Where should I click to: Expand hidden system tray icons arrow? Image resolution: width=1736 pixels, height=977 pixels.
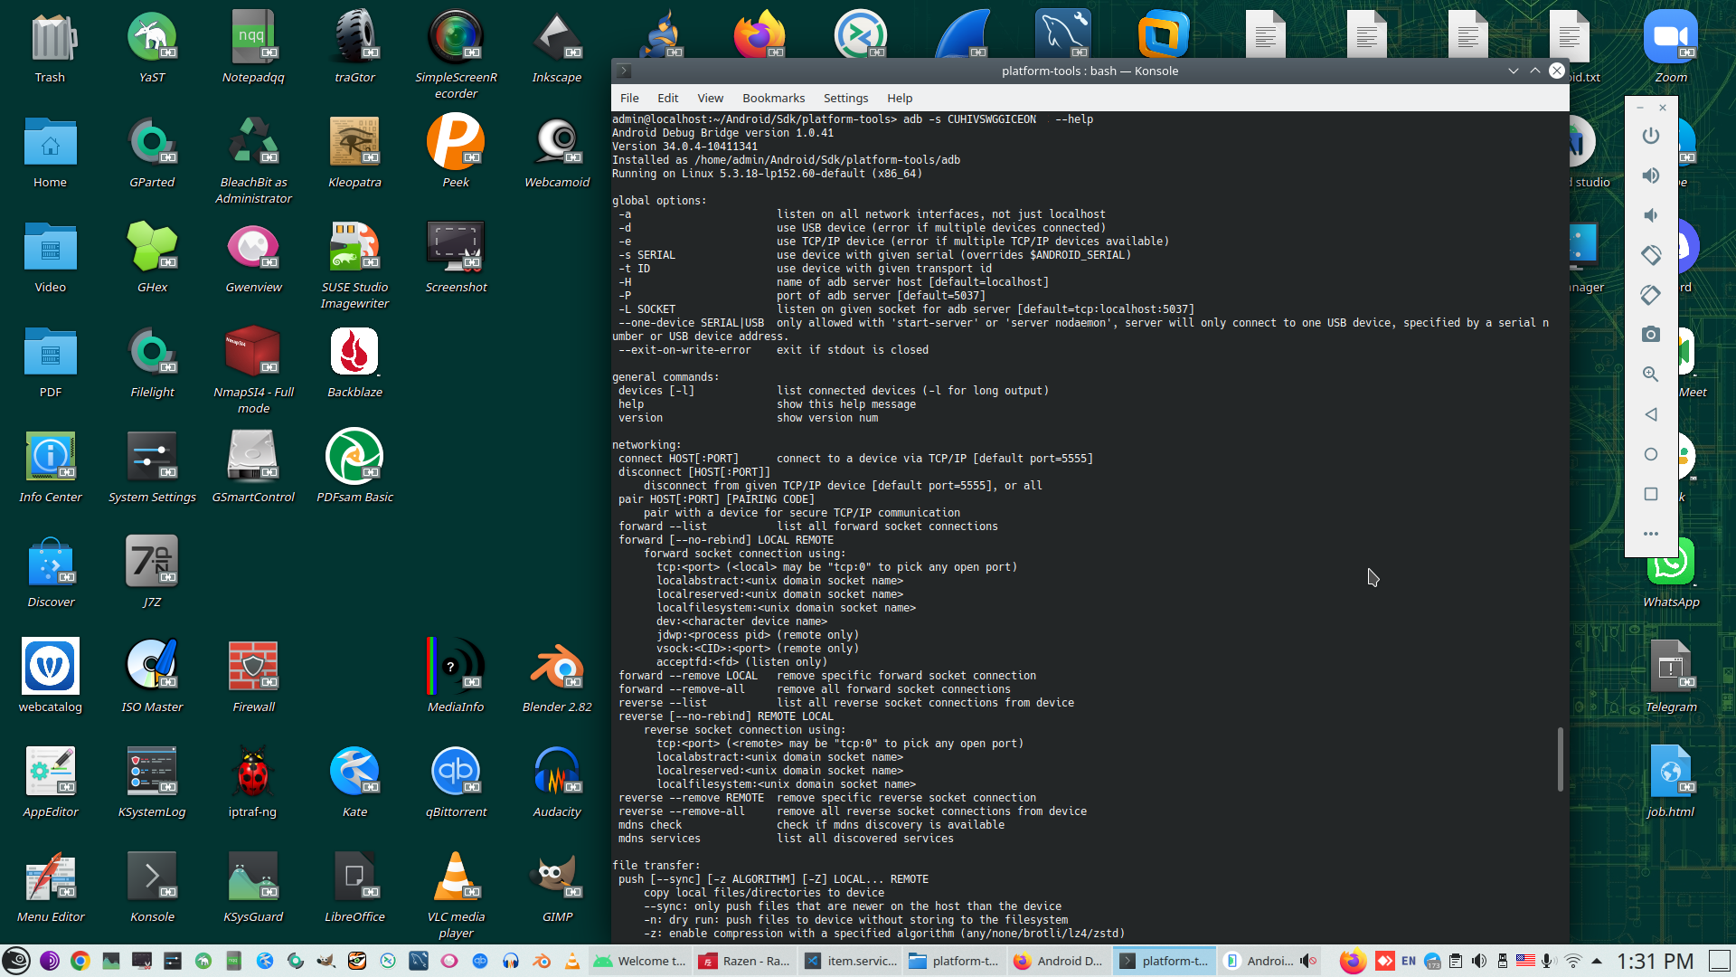1597,961
